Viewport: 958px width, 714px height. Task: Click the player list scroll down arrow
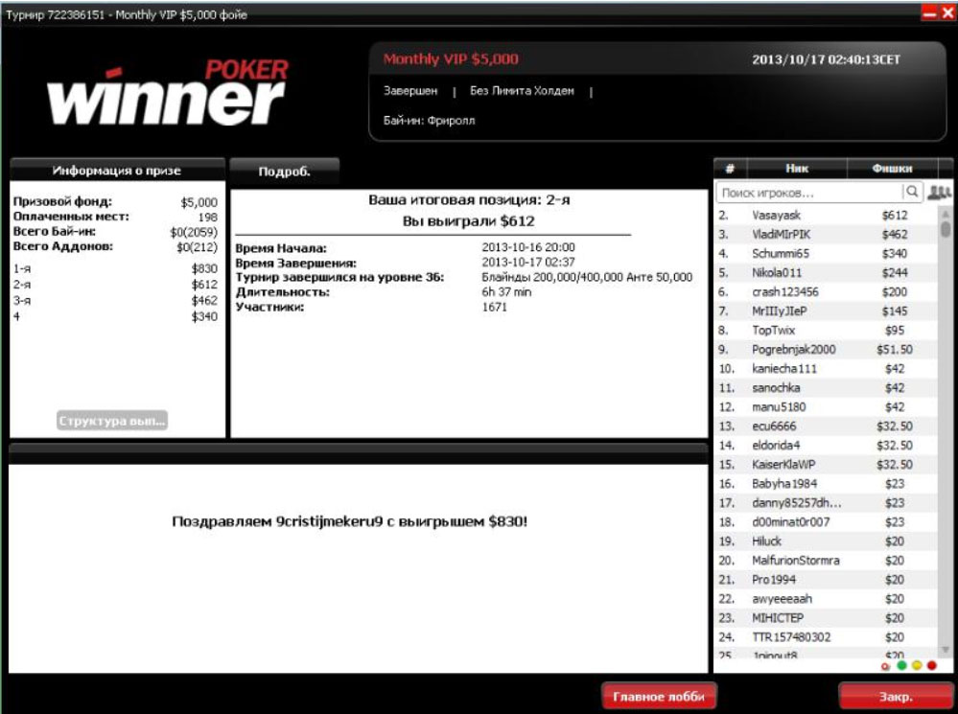946,649
